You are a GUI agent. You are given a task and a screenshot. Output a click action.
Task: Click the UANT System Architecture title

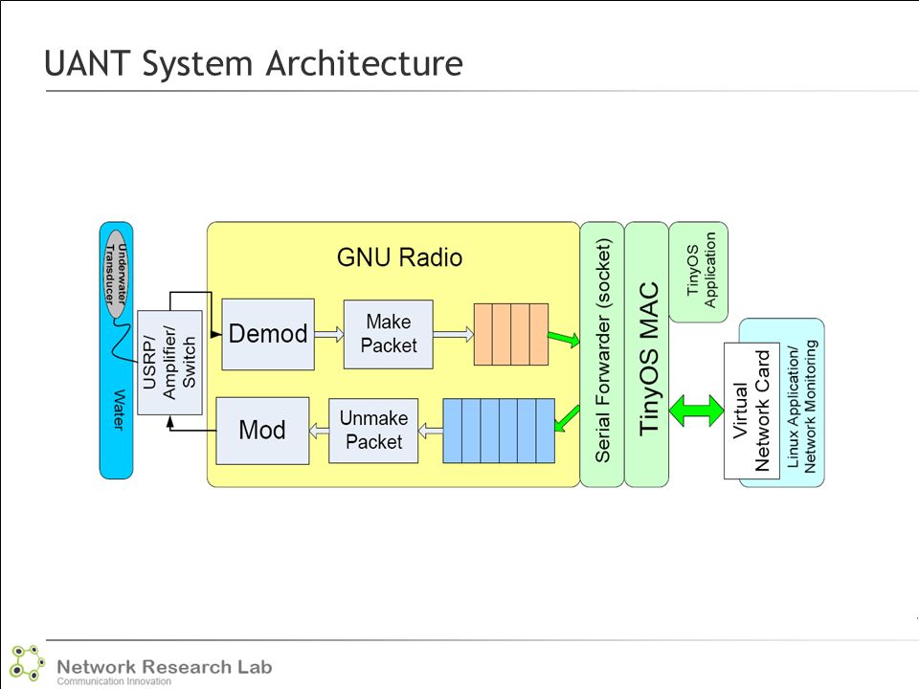click(x=254, y=63)
